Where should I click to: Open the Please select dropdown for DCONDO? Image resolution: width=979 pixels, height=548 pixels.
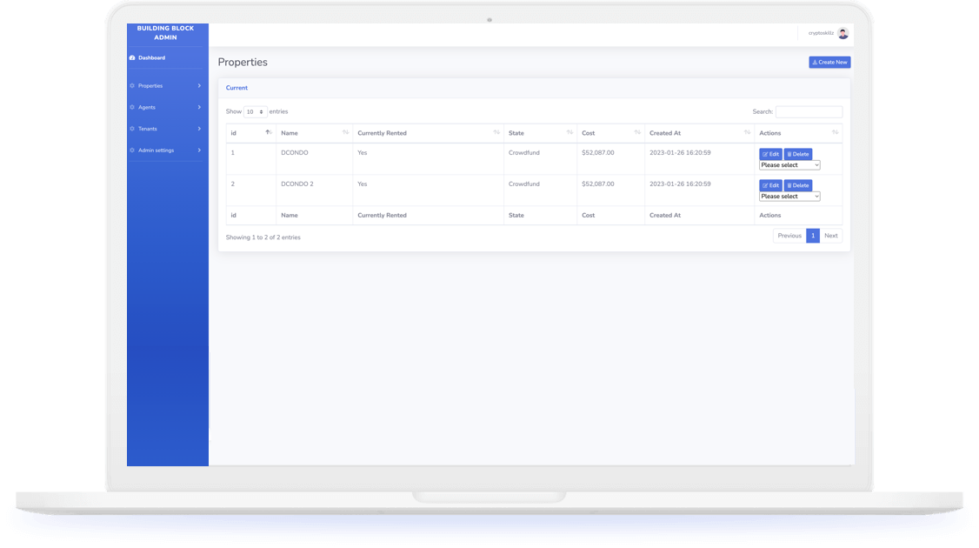click(789, 165)
